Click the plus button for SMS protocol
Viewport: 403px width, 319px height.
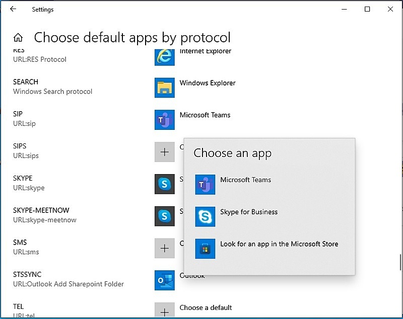pyautogui.click(x=163, y=248)
